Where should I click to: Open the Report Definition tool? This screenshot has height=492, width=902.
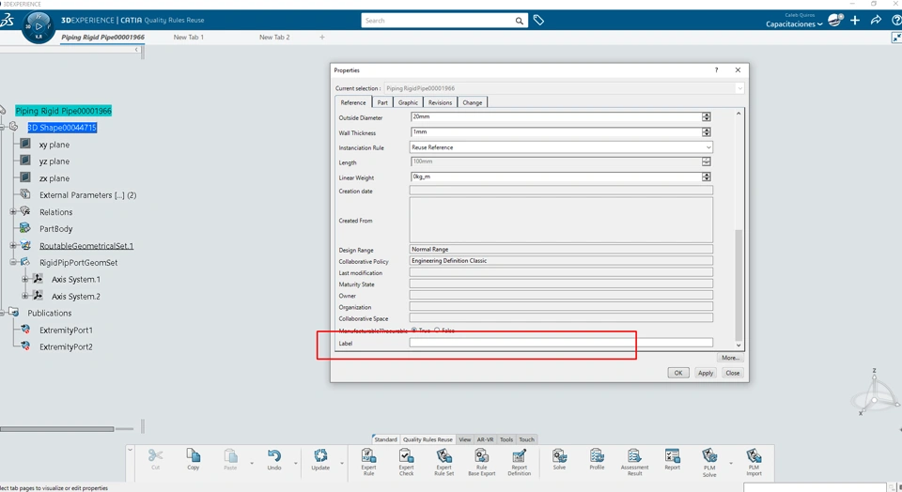(519, 462)
